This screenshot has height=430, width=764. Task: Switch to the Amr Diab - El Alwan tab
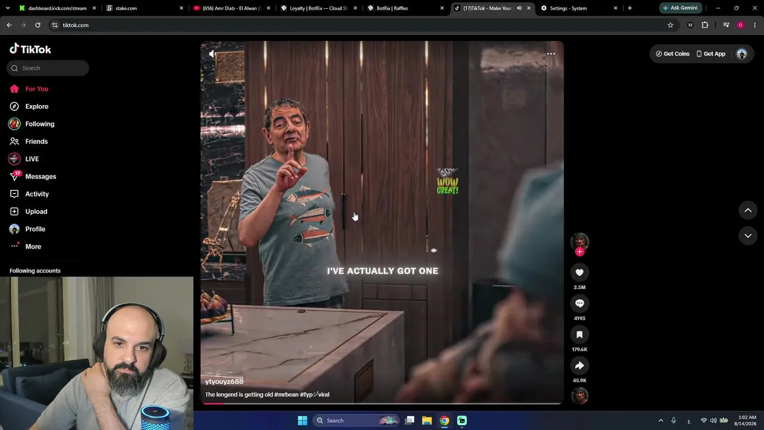pyautogui.click(x=232, y=8)
